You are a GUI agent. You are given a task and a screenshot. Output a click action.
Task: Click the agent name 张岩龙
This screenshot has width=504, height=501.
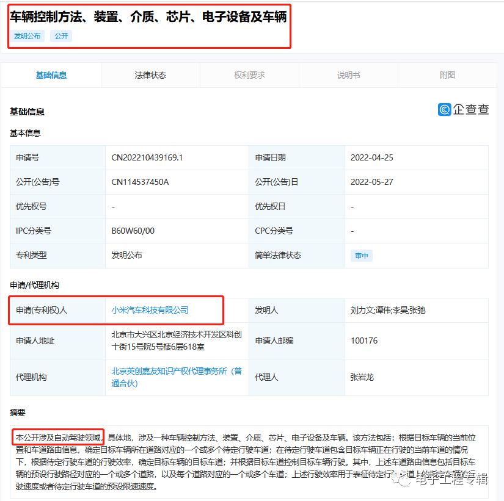click(362, 377)
